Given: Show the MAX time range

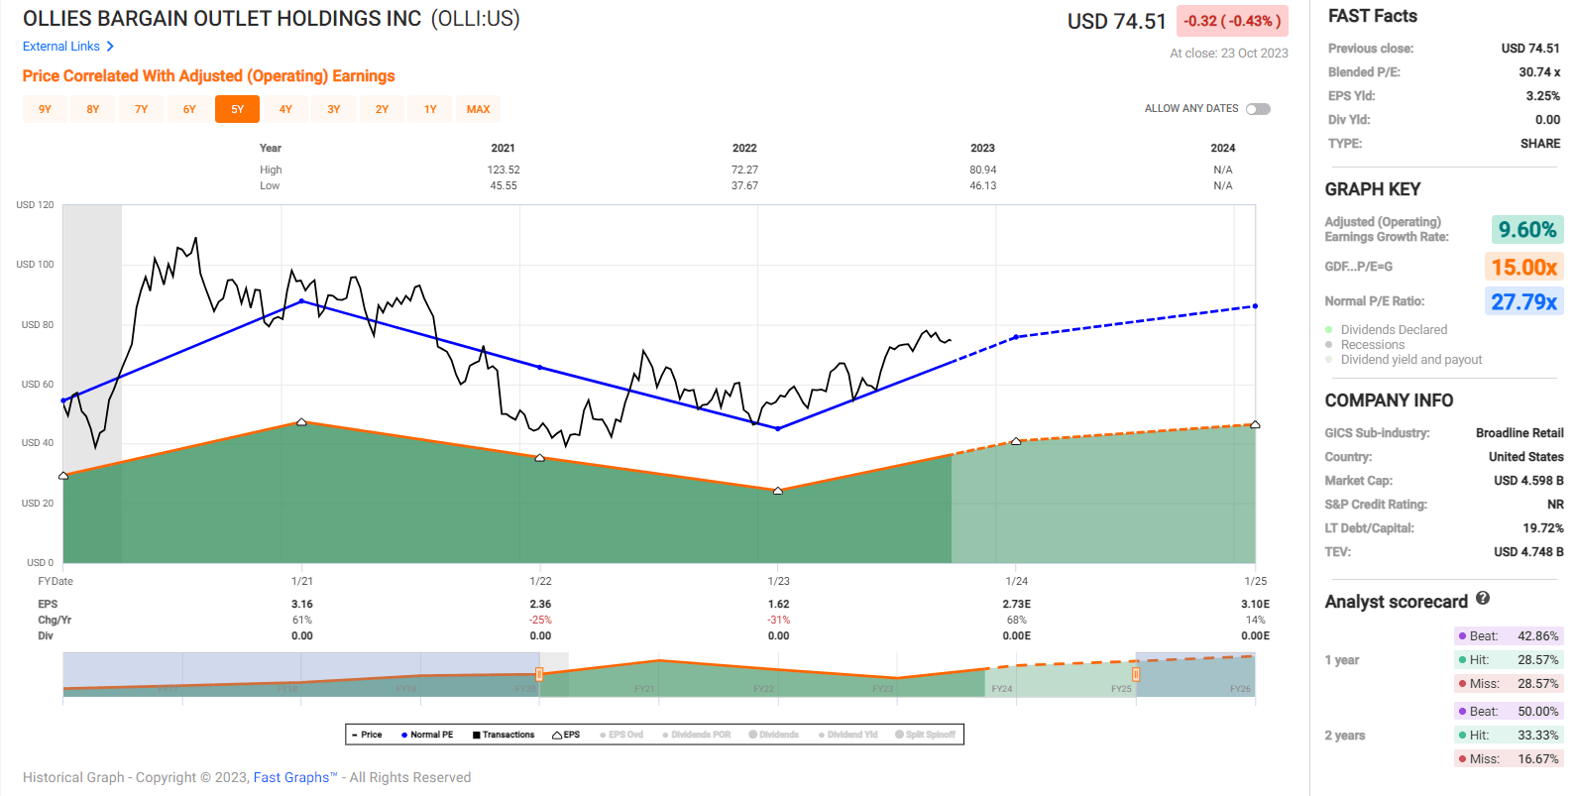Looking at the screenshot, I should (479, 109).
